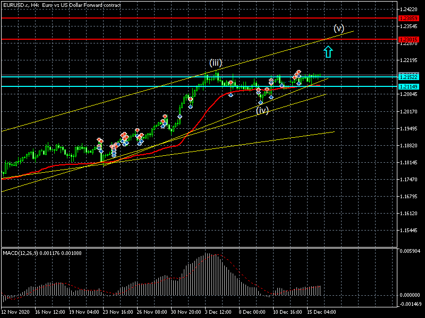Click the 1.15445 price scale value
The height and width of the screenshot is (318, 425).
coord(410,231)
